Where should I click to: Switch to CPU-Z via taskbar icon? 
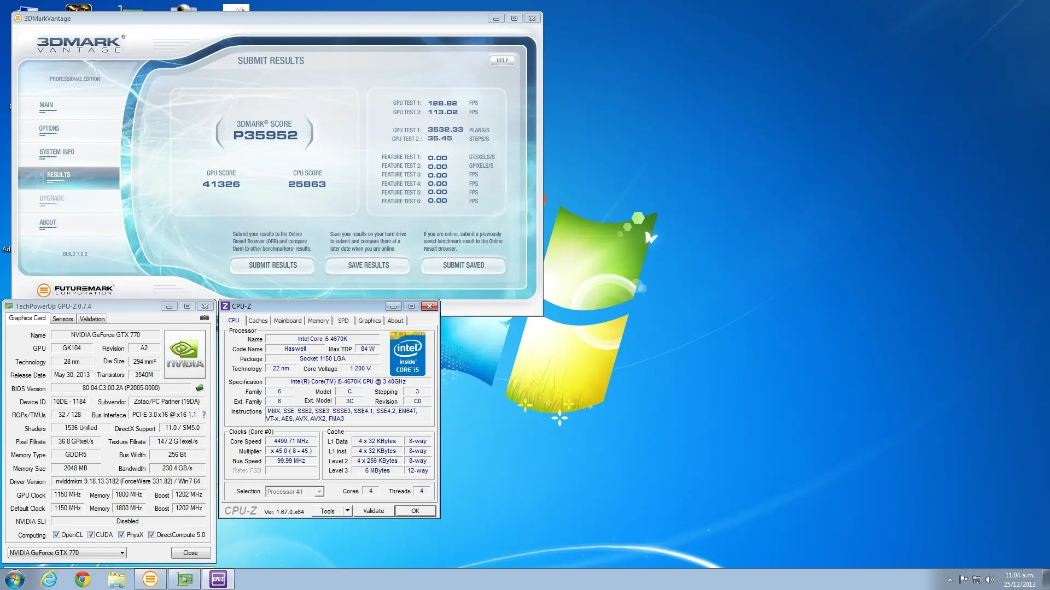(x=218, y=579)
